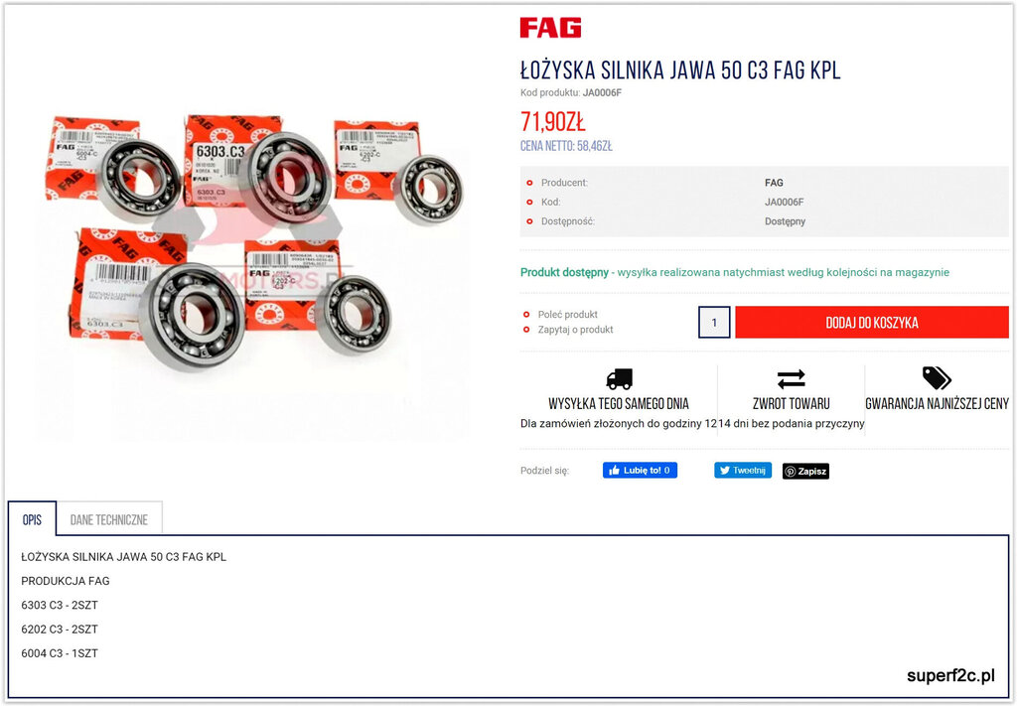Screen dimensions: 1017x706
Task: Switch to the Dane Techniczne tab
Action: (x=109, y=519)
